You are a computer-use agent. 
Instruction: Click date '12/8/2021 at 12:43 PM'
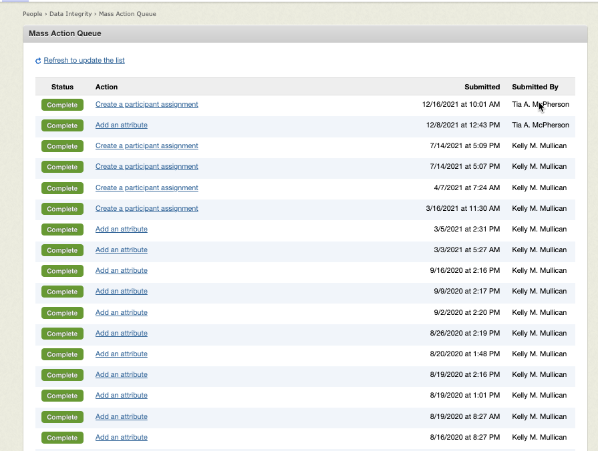tap(463, 125)
